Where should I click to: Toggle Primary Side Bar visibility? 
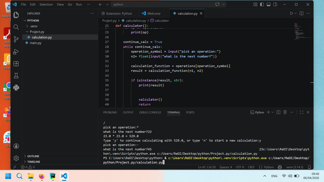(262, 4)
